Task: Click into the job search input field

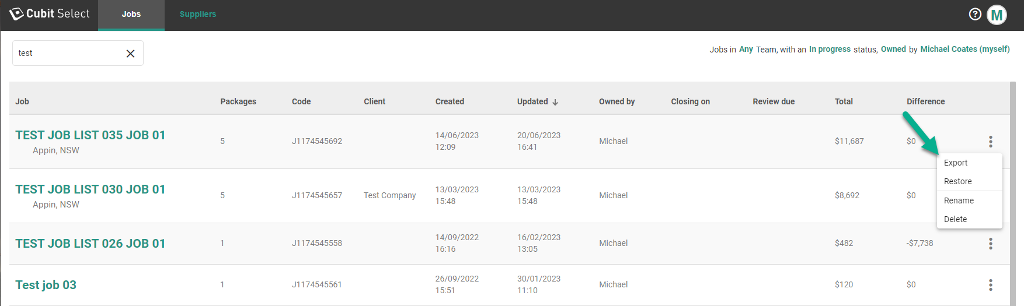Action: [x=67, y=54]
